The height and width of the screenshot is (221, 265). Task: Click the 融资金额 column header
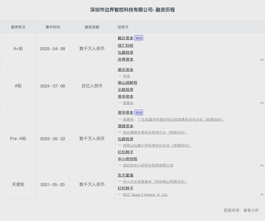(92, 27)
